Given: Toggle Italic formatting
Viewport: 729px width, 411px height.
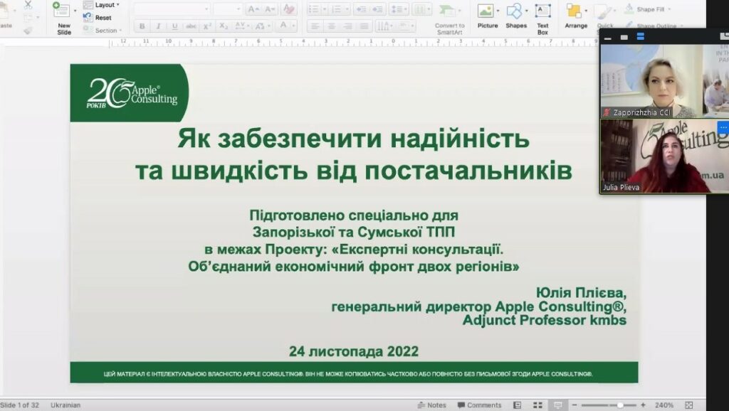Looking at the screenshot, I should pos(158,26).
